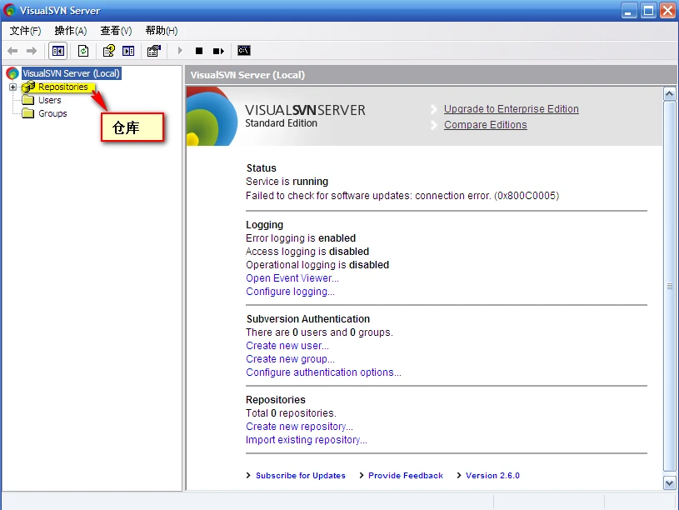
Task: Click the "Service is running" status text
Action: 287,182
